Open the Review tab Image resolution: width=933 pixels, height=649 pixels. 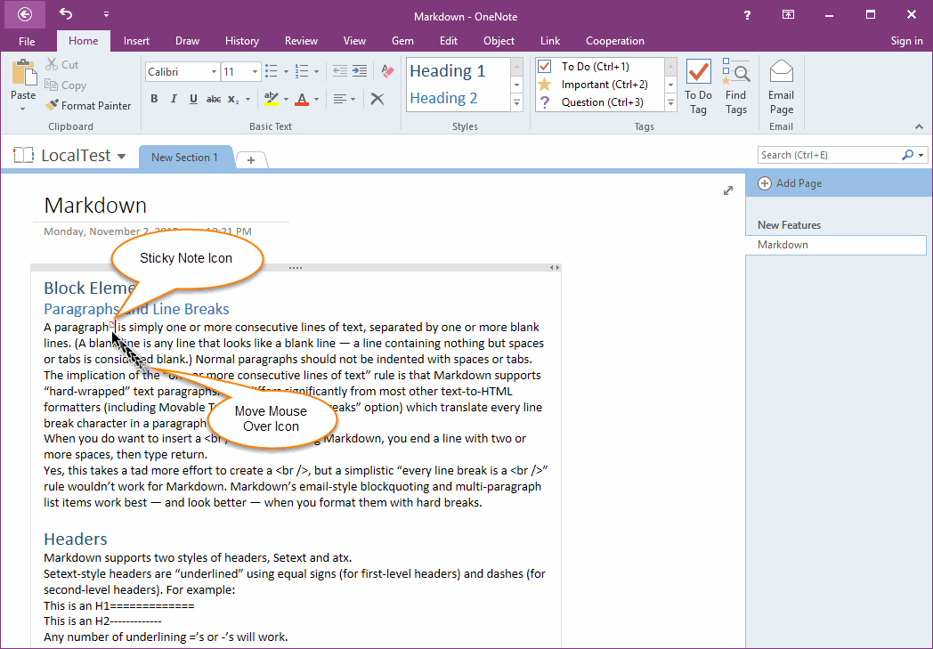pos(301,40)
